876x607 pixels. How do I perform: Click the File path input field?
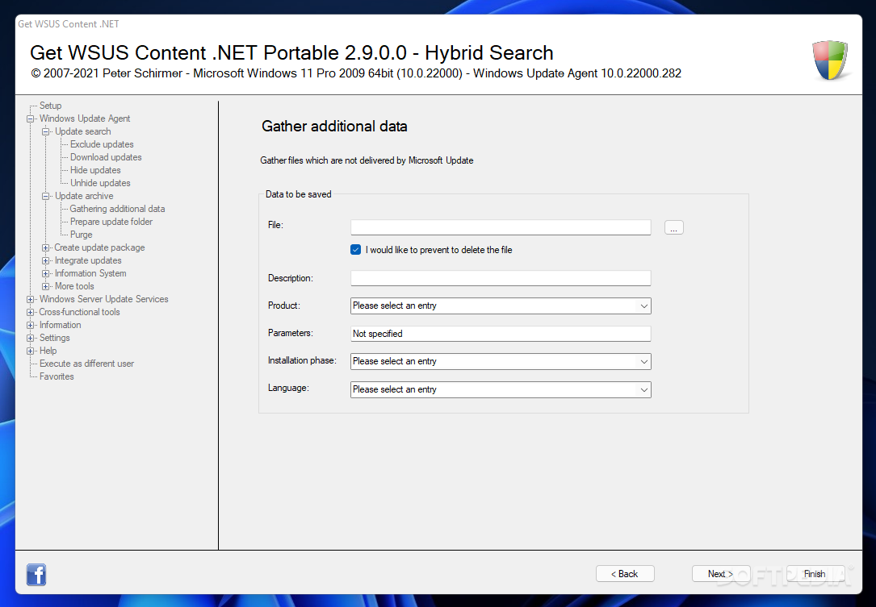[x=501, y=227]
